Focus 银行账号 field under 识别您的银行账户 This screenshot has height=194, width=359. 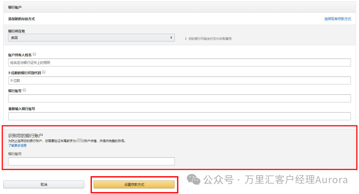click(91, 161)
